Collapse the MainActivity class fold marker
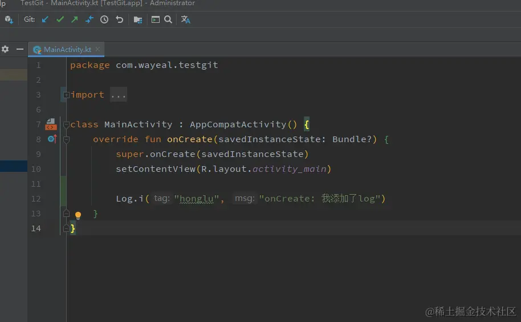Screen dimensions: 521x322 [66, 124]
